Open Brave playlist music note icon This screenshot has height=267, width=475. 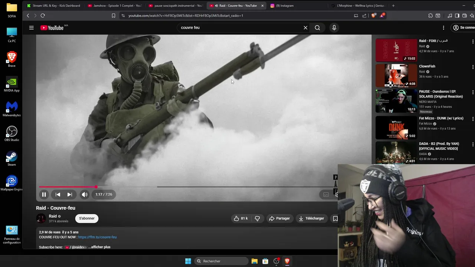[x=450, y=16]
